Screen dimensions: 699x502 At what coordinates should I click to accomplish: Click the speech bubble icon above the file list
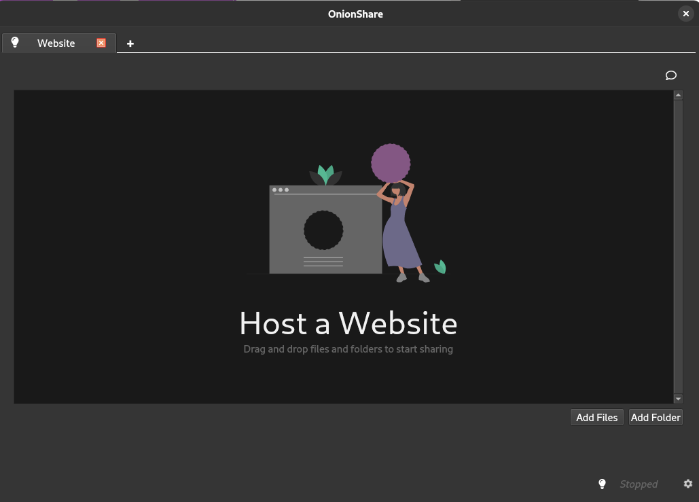670,75
